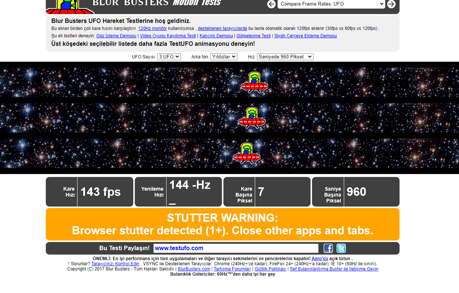Open Video Oyunu Kaydırma Testi link

pyautogui.click(x=168, y=36)
